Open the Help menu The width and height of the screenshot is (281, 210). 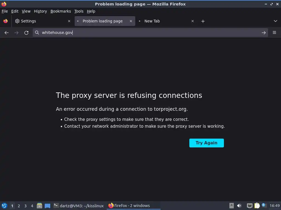tap(91, 11)
